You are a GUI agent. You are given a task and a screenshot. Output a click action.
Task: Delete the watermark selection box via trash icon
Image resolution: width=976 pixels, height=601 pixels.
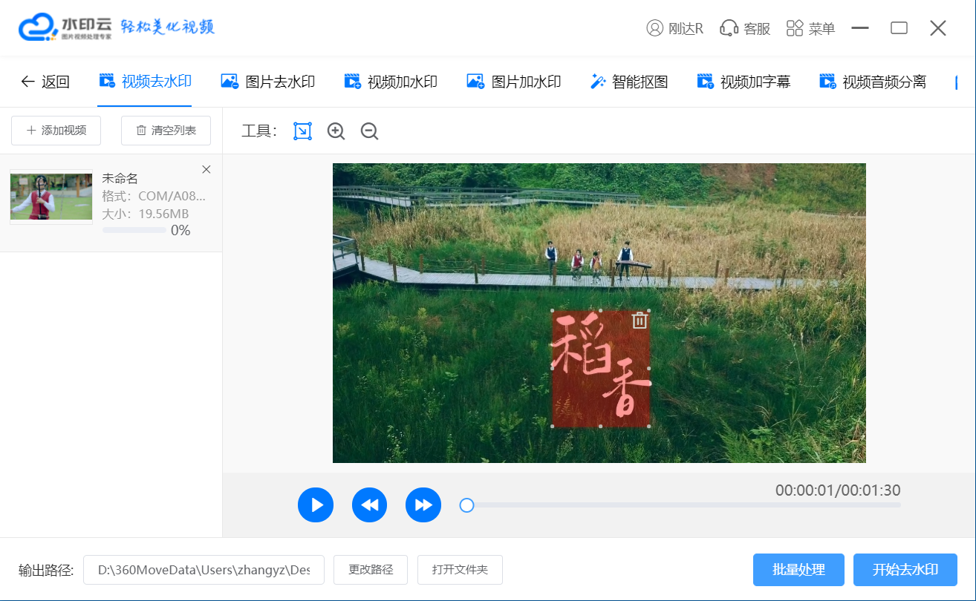[640, 321]
